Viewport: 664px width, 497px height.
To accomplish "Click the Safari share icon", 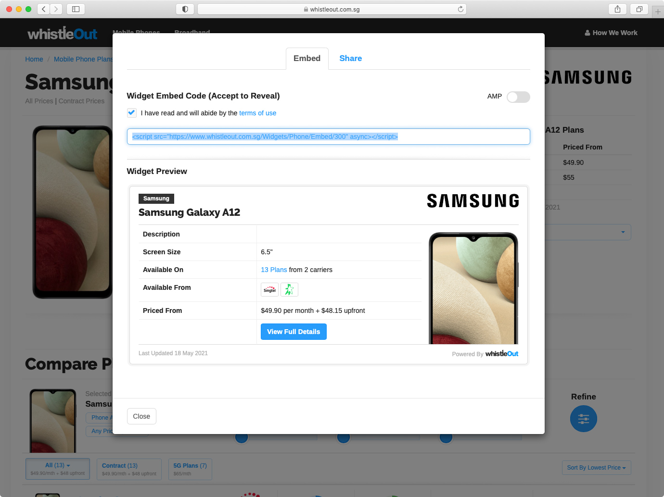I will coord(617,9).
